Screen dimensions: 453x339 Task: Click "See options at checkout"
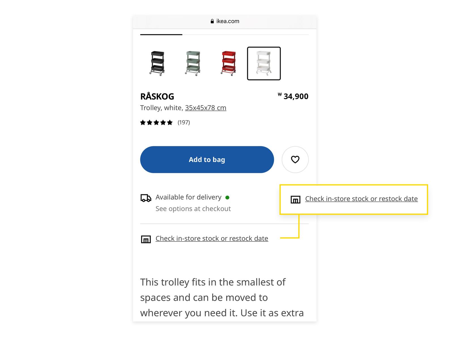pos(193,209)
